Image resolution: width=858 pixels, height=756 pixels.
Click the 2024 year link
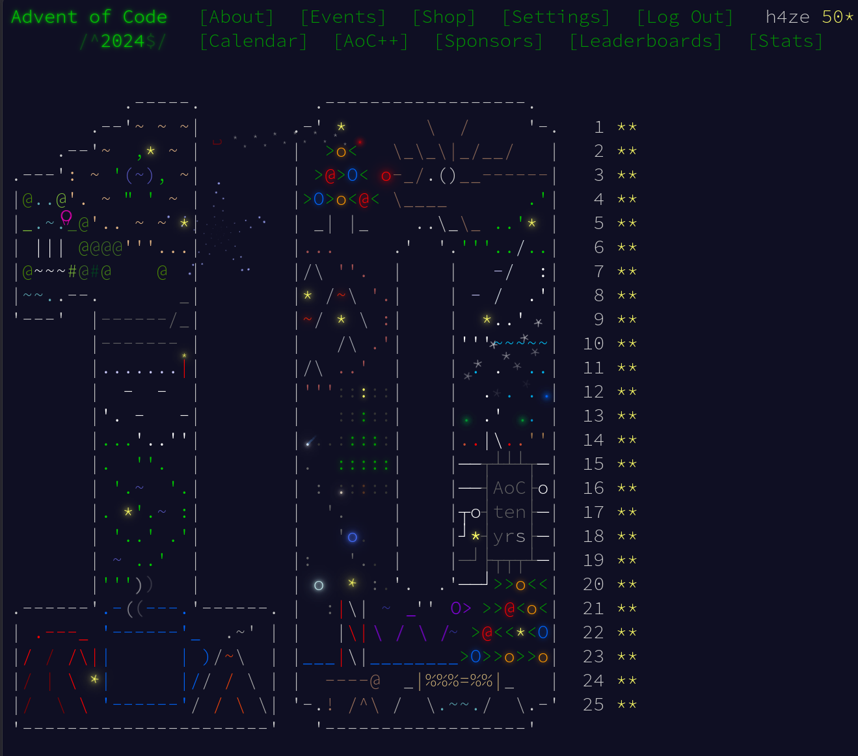(123, 41)
